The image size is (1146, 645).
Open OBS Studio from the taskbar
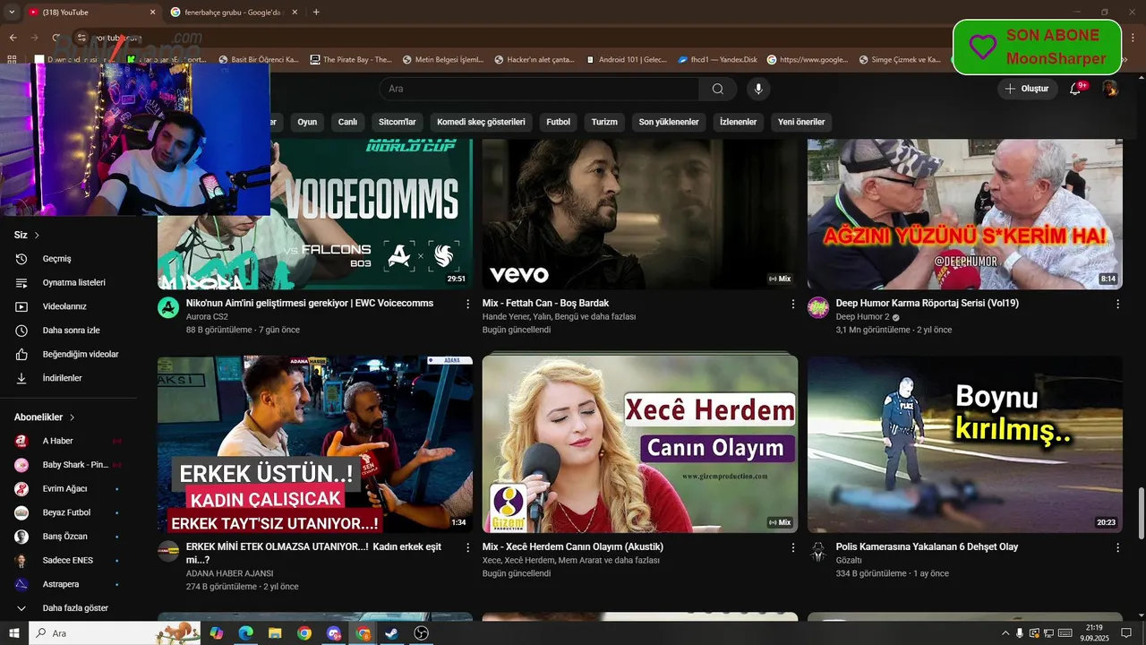click(422, 633)
